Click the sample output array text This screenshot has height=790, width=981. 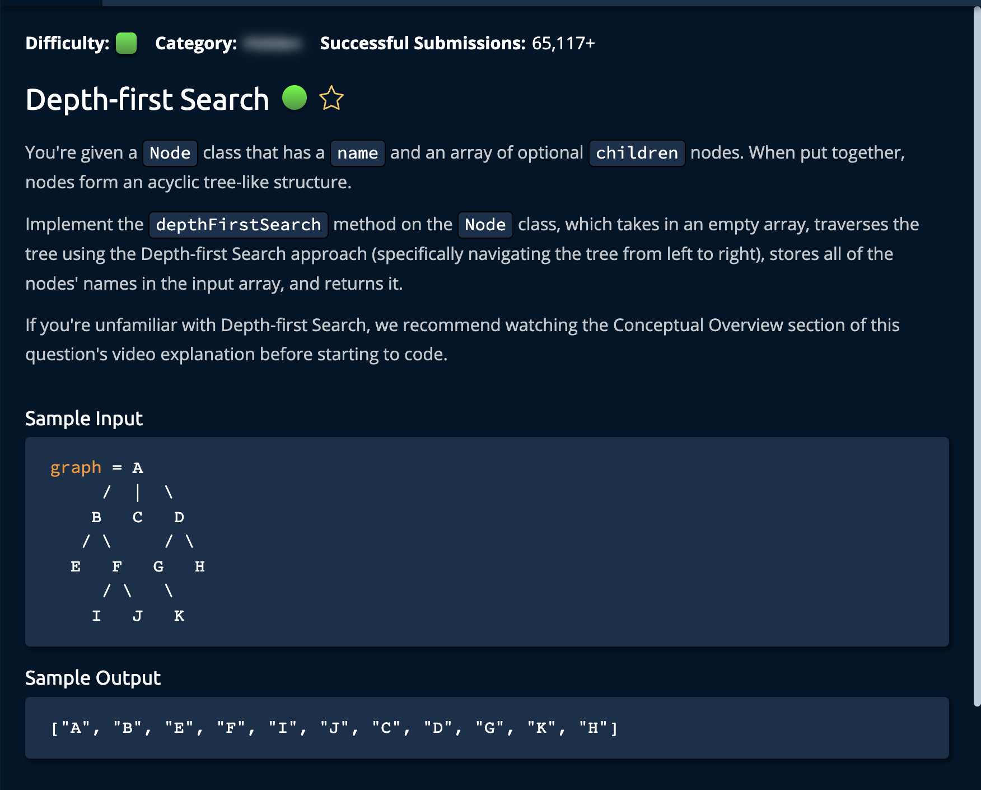[x=334, y=728]
